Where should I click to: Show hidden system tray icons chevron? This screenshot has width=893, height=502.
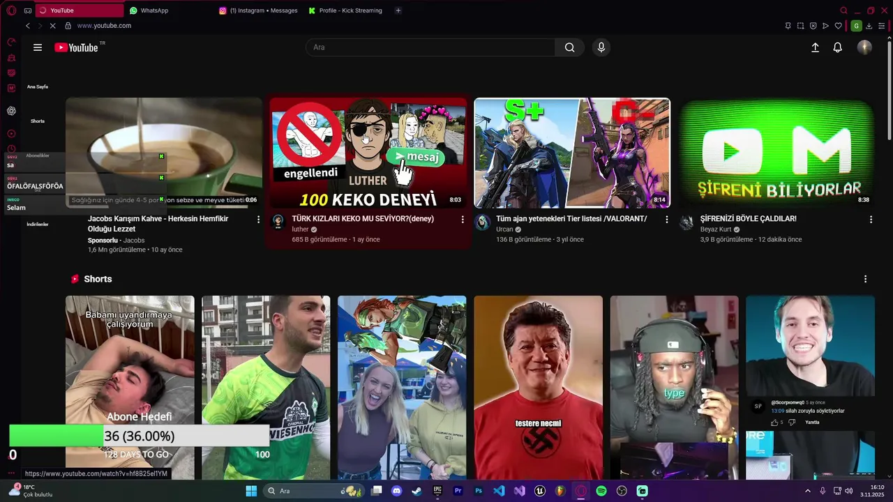(808, 491)
